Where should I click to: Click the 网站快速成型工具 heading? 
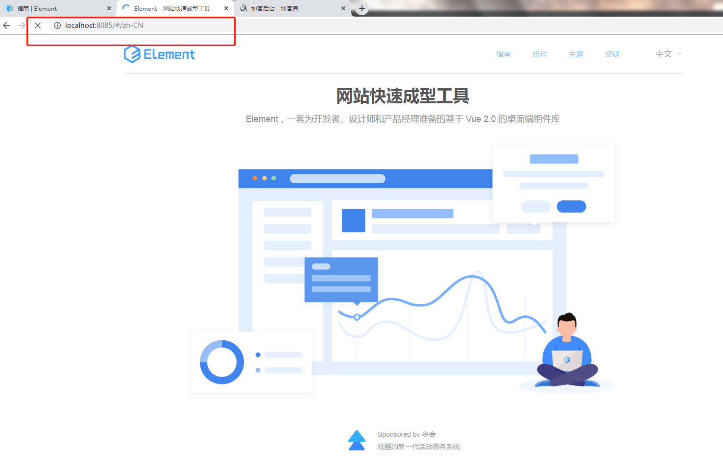point(403,96)
